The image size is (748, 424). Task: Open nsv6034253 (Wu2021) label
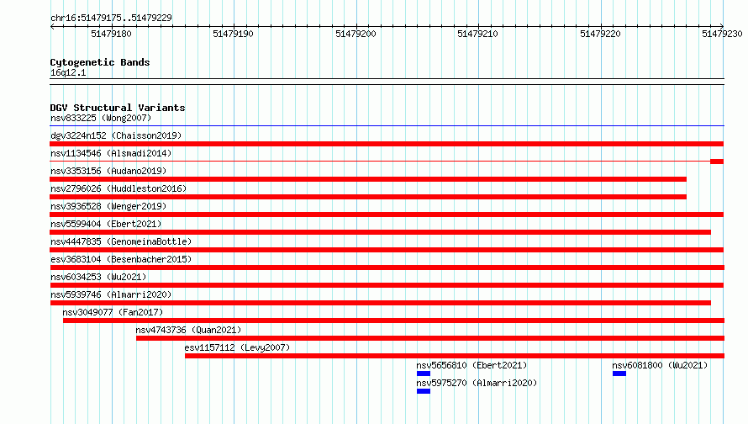(98, 277)
